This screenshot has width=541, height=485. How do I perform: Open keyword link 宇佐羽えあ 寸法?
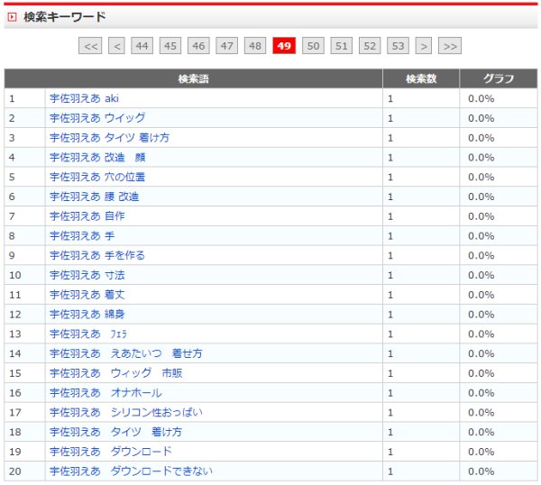point(87,275)
